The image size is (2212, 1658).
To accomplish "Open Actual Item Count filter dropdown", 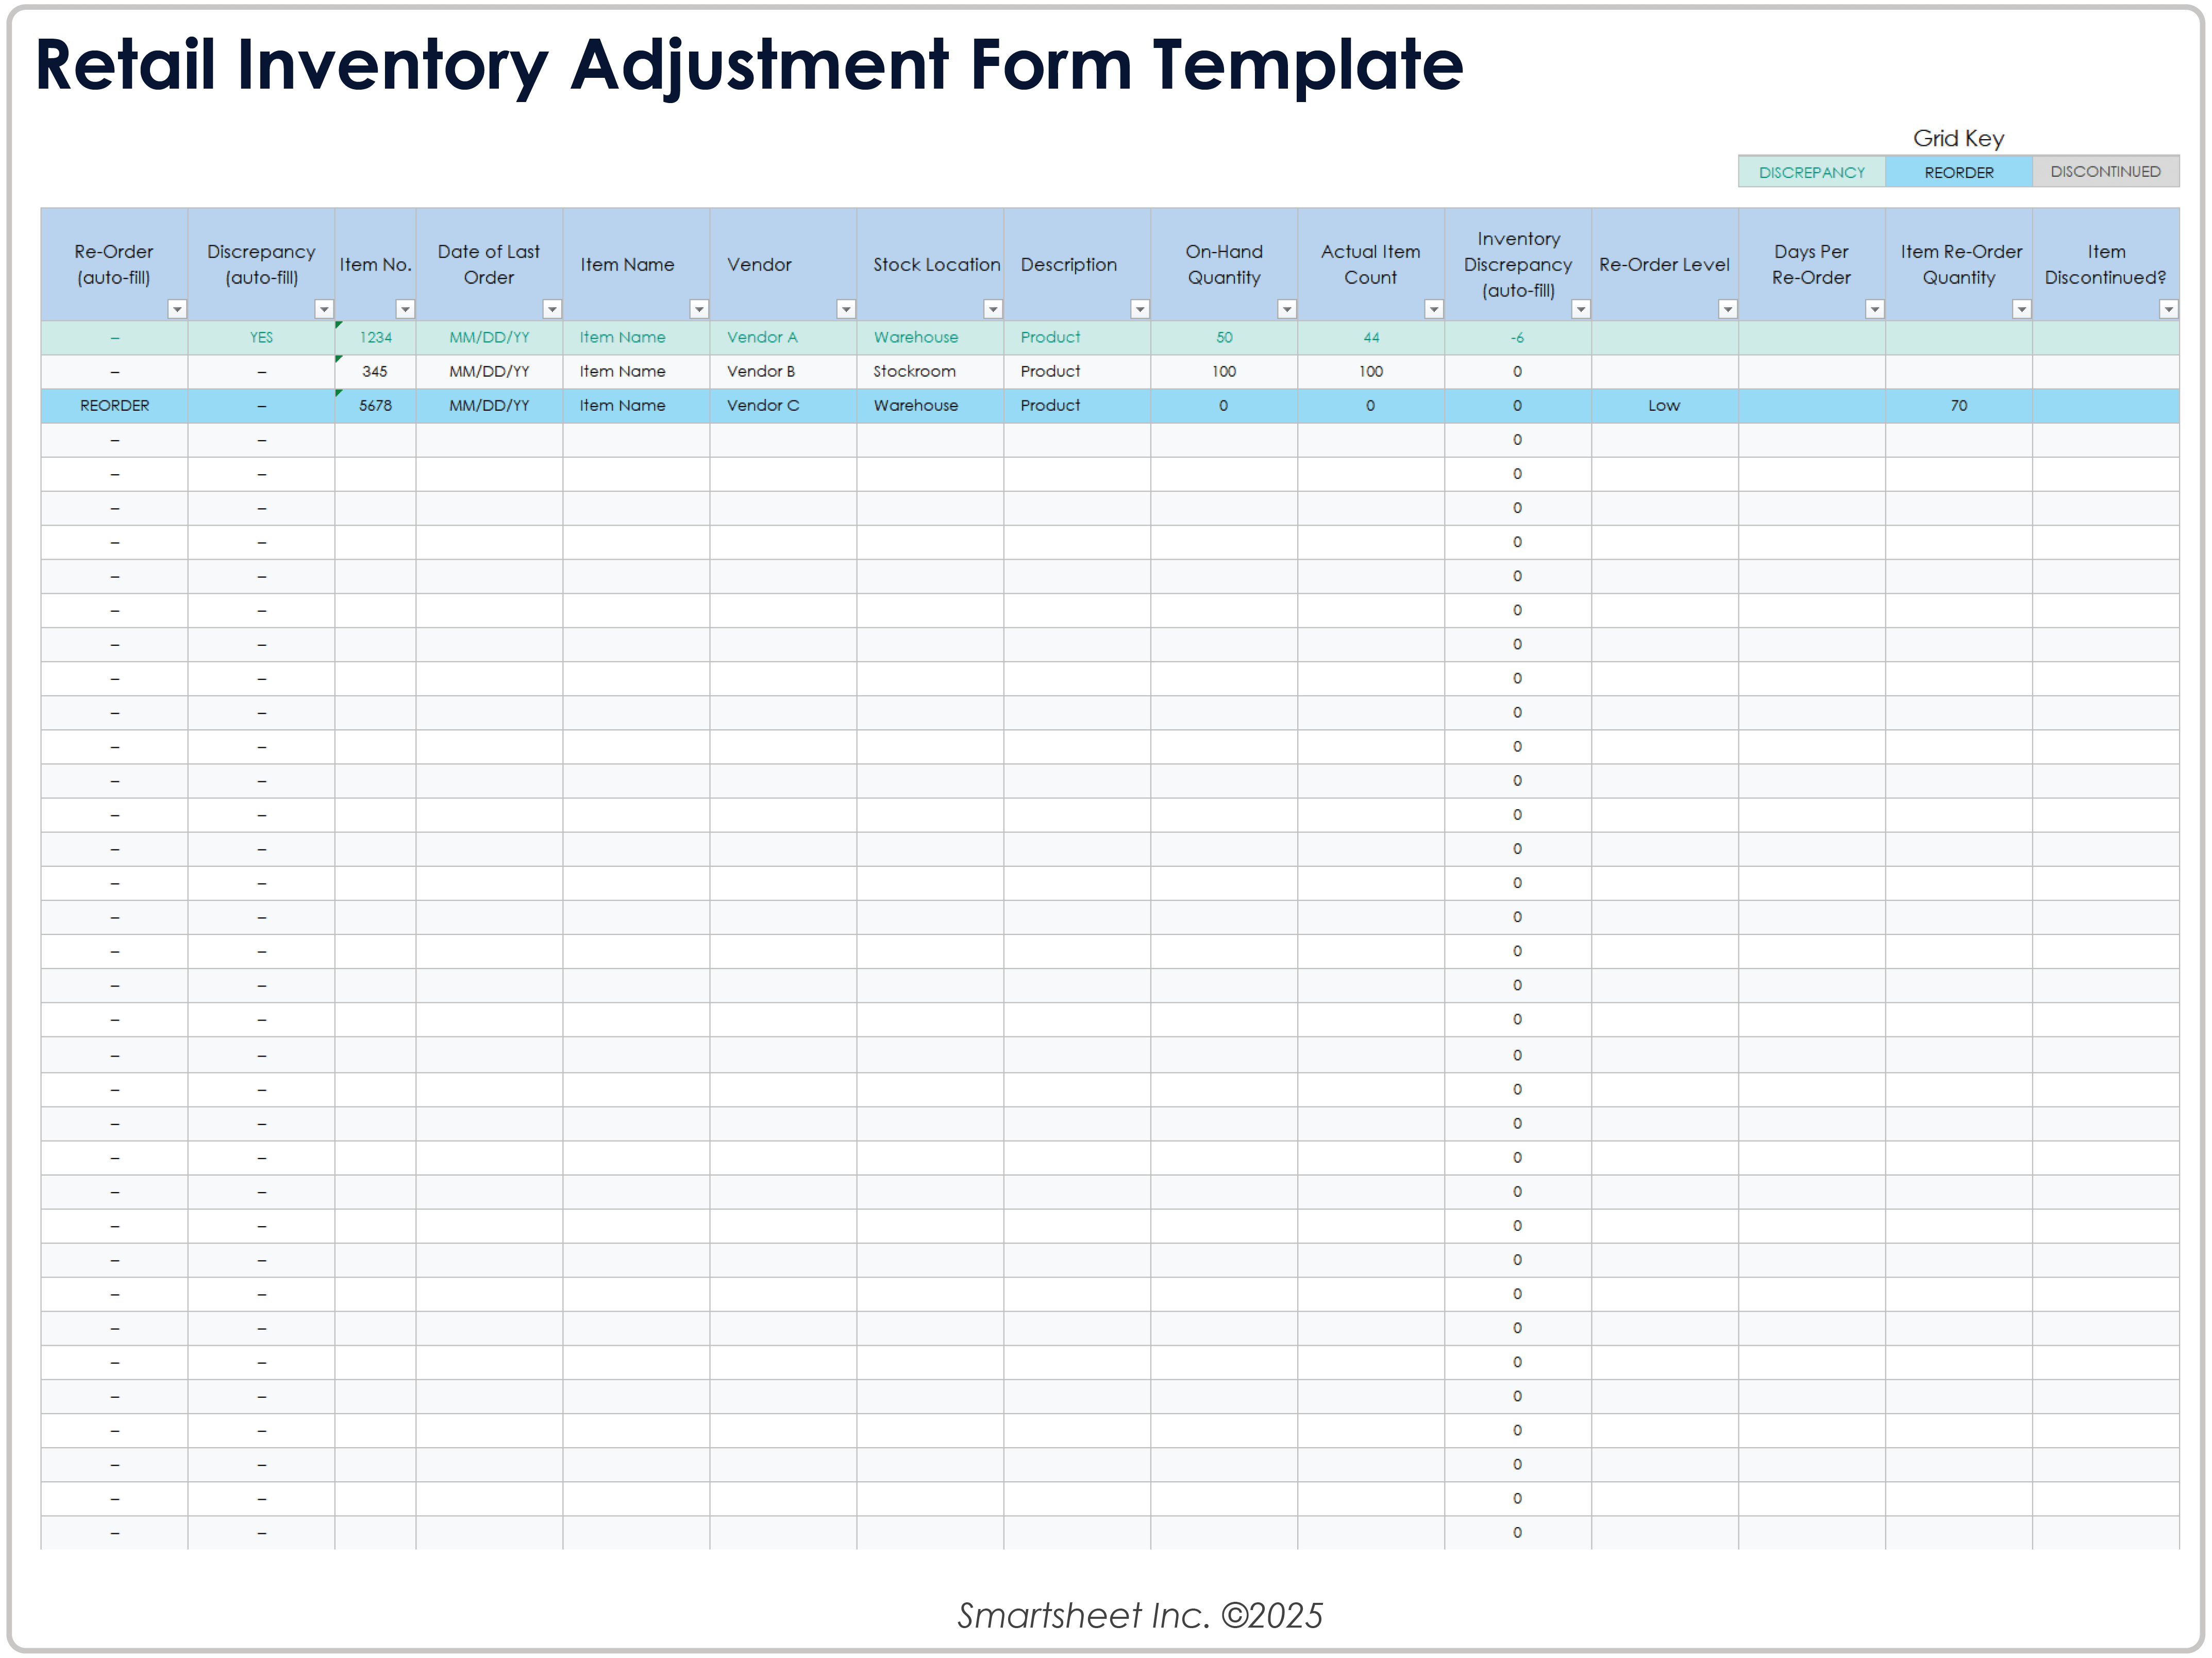I will pos(1433,310).
